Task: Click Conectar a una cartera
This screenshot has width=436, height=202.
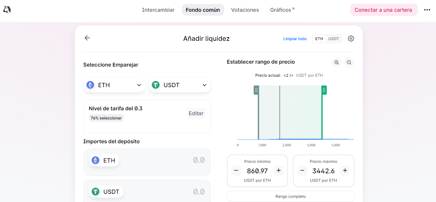Action: [384, 10]
